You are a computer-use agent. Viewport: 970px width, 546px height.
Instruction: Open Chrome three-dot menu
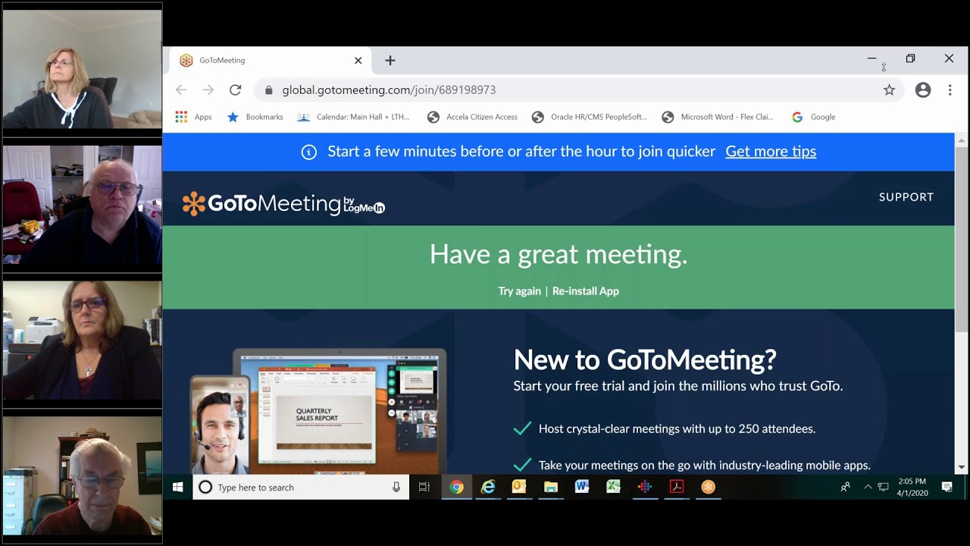(950, 89)
